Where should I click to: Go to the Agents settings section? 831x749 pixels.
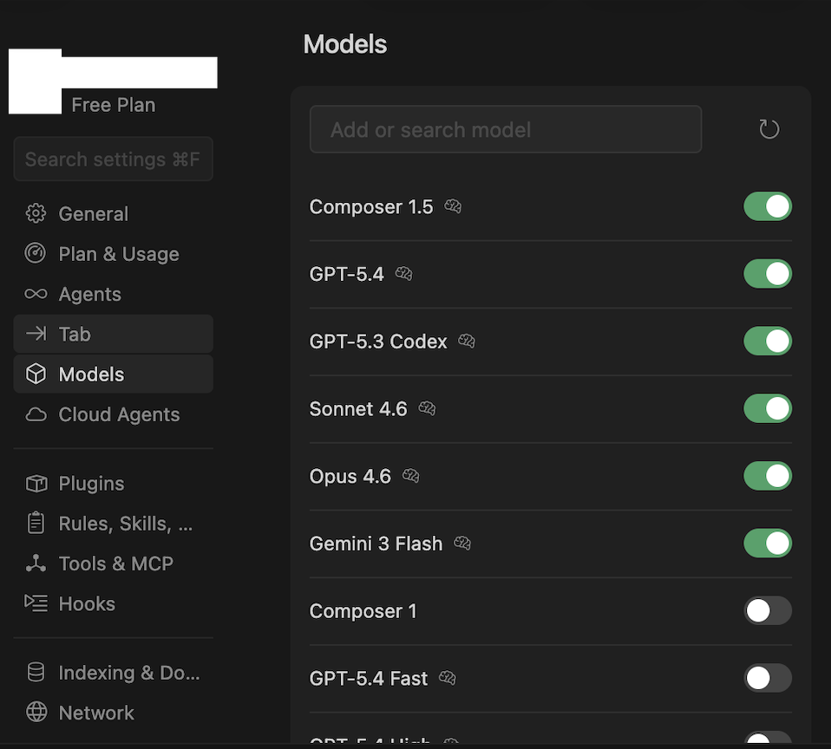[89, 294]
